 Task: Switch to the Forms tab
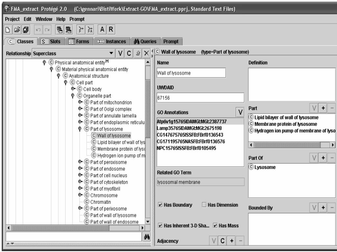click(x=79, y=41)
